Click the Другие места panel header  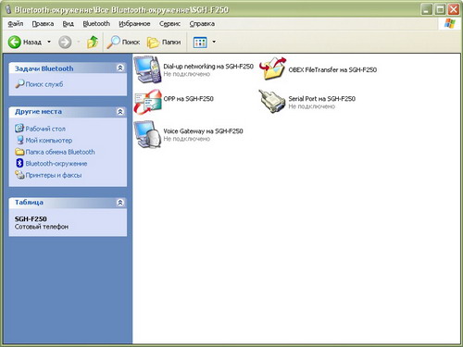point(68,112)
